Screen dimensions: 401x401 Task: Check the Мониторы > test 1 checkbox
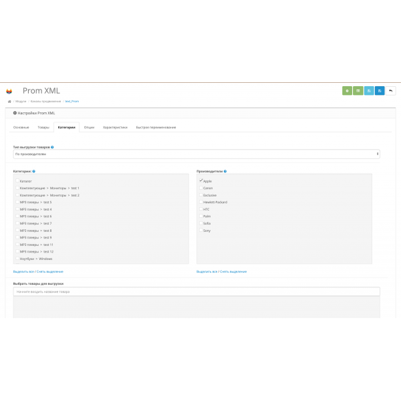(17, 188)
